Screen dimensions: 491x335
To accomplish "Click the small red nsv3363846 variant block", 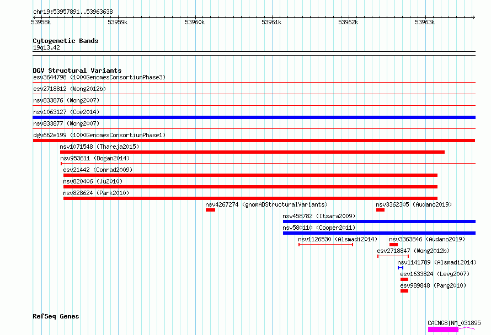I will click(393, 245).
